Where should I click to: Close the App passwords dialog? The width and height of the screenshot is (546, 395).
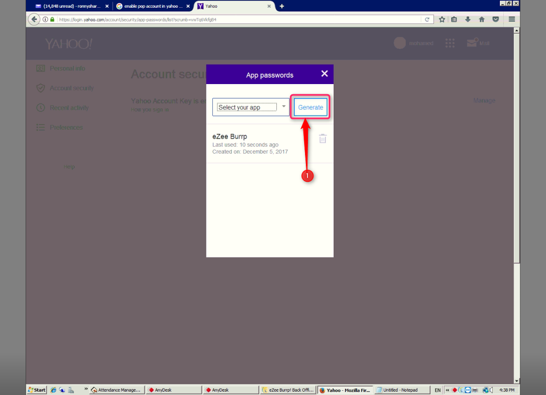pos(324,73)
